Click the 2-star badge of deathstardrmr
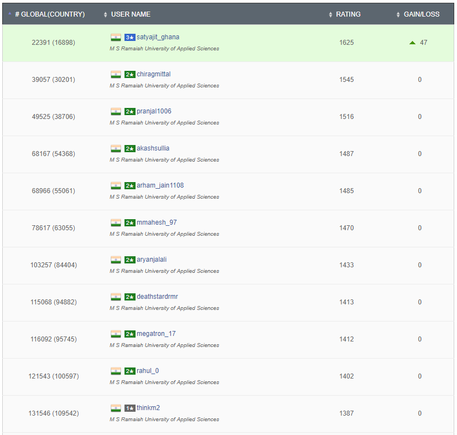 pyautogui.click(x=130, y=297)
